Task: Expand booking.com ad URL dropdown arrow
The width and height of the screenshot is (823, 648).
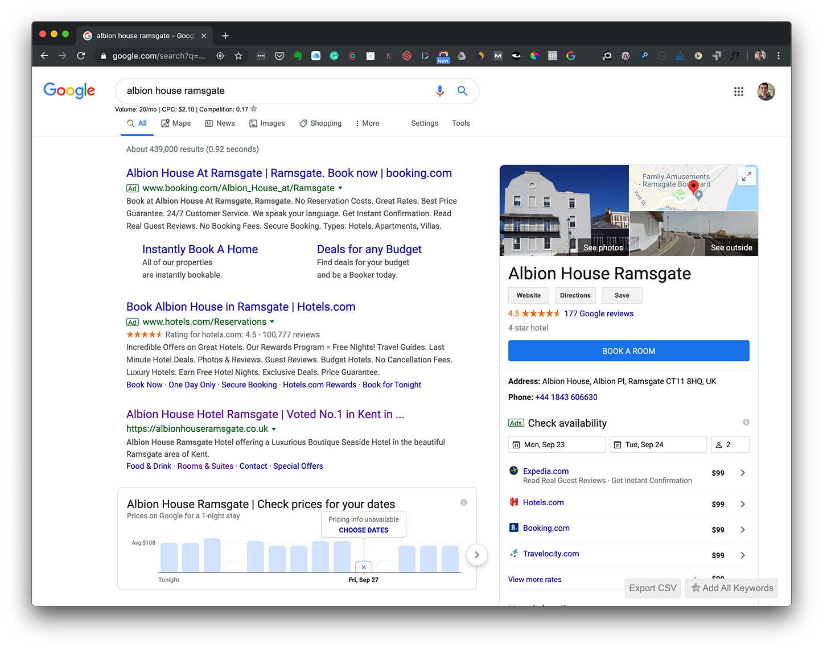Action: [x=340, y=188]
